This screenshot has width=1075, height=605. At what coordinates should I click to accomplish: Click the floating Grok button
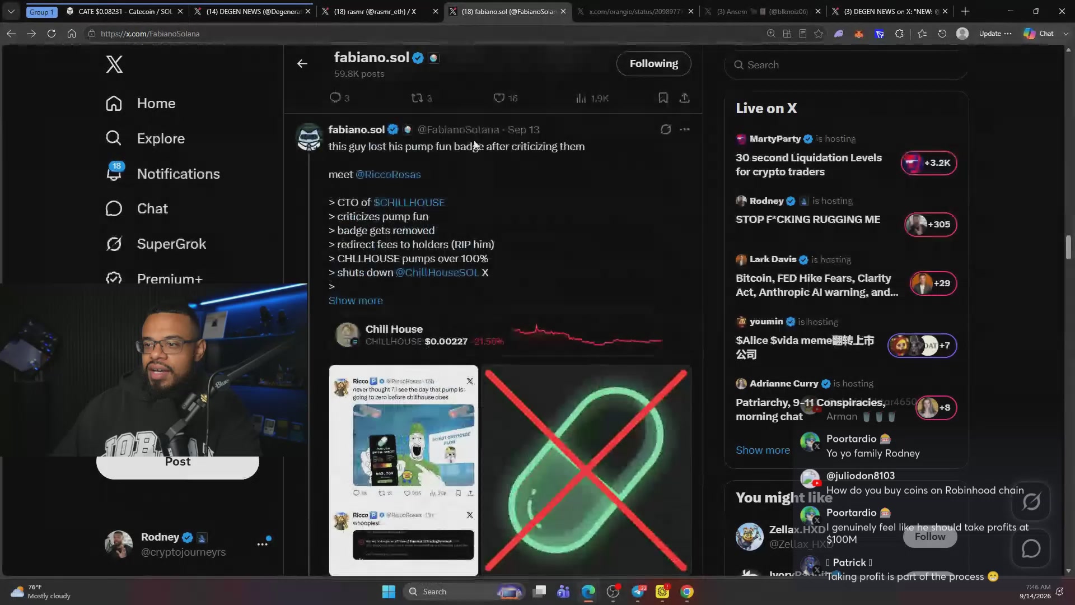pyautogui.click(x=1031, y=501)
